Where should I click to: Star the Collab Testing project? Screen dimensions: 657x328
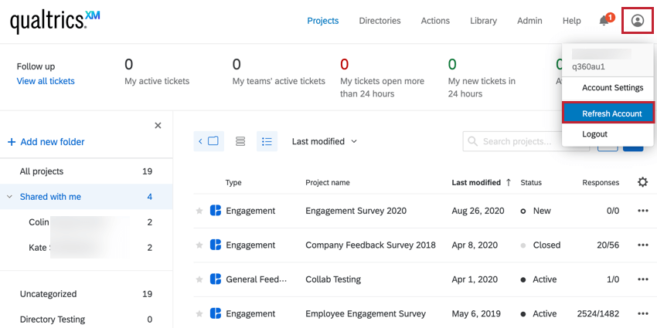199,279
